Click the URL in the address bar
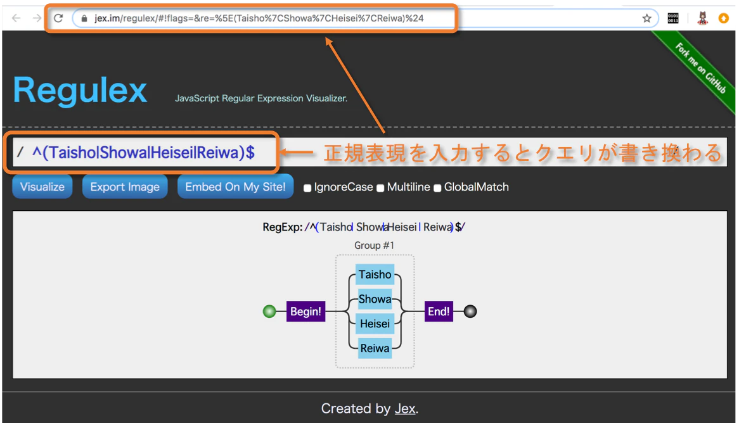Screen dimensions: 746x423 [259, 18]
